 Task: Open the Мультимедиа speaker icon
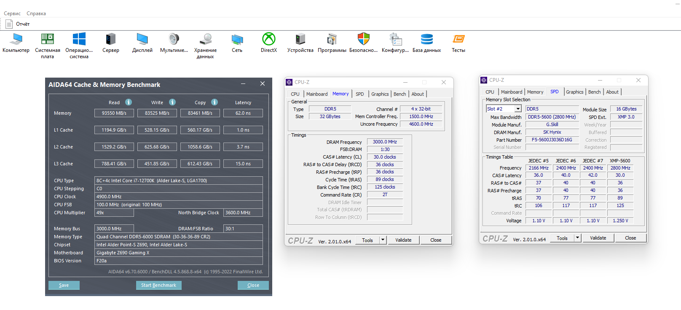174,39
